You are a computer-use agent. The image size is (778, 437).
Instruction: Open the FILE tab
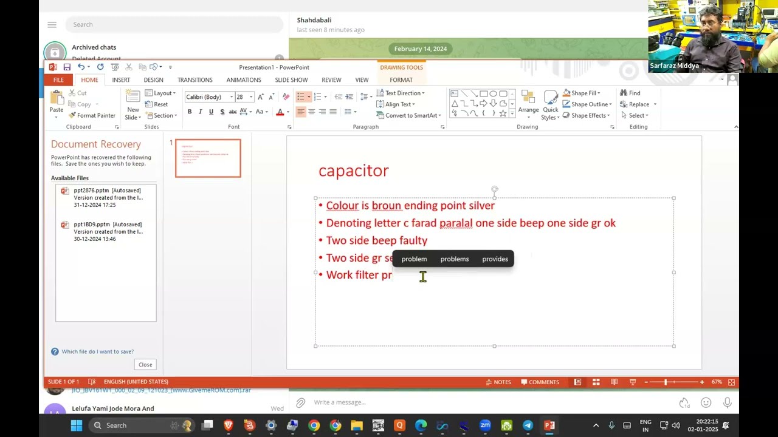[x=58, y=80]
